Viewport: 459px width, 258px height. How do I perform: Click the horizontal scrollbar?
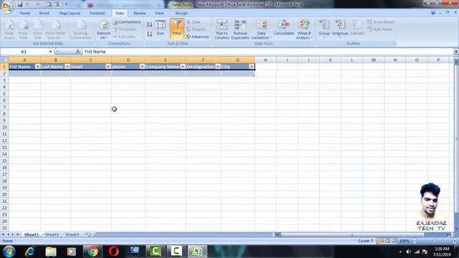[x=352, y=234]
